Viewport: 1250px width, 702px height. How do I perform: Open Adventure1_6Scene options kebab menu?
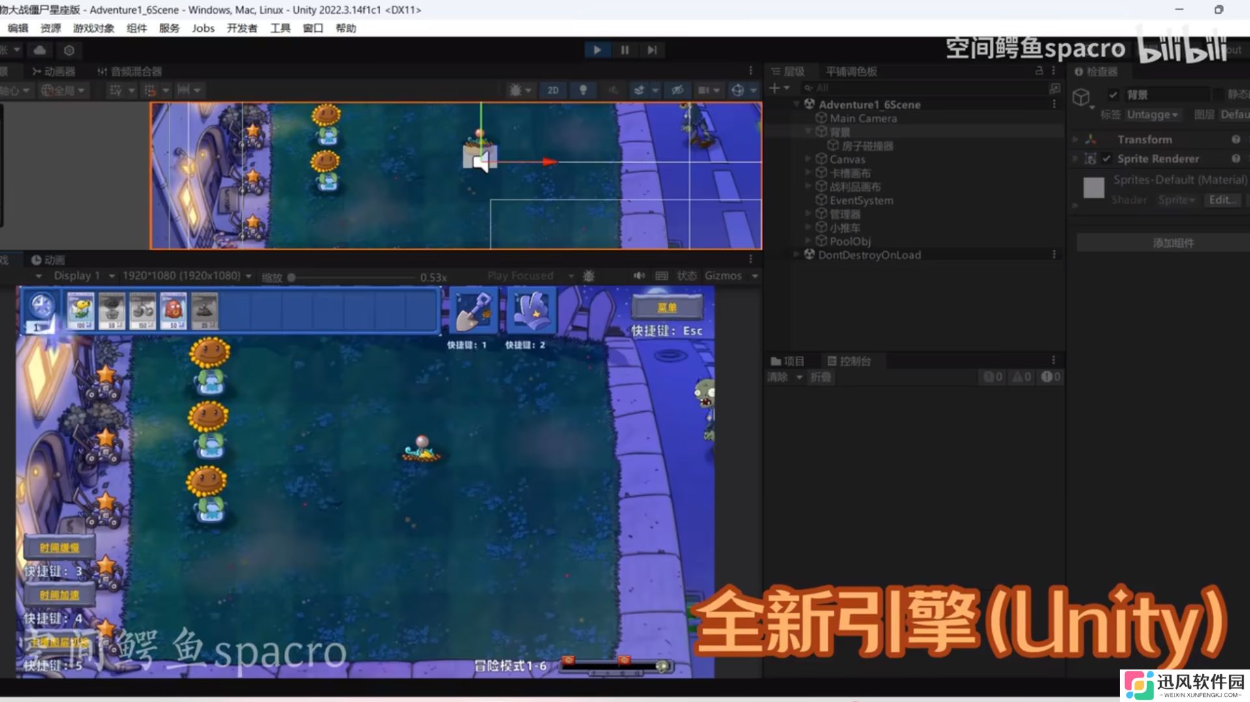pos(1054,104)
